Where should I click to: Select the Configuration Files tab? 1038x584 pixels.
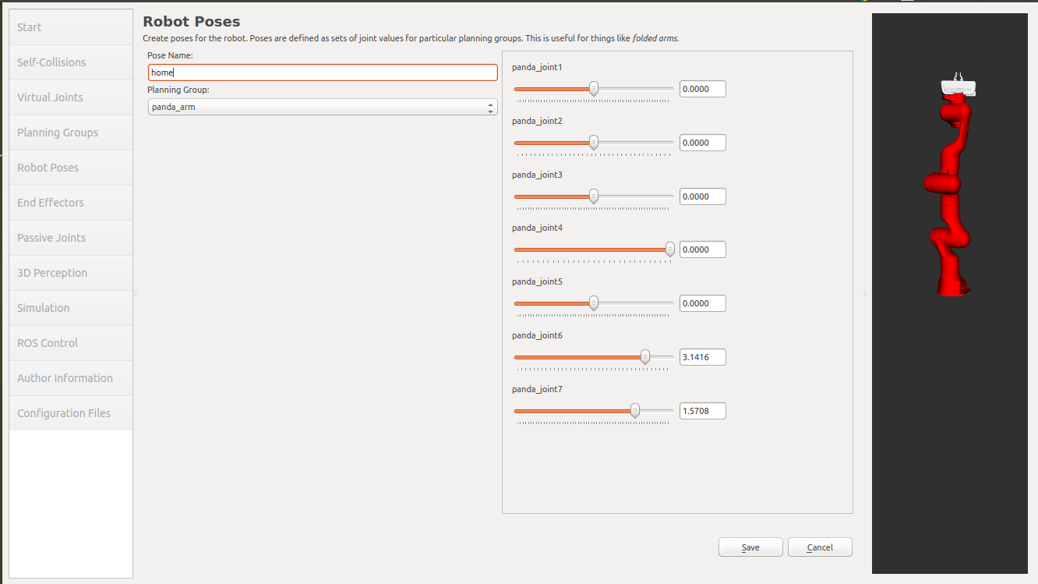(71, 413)
